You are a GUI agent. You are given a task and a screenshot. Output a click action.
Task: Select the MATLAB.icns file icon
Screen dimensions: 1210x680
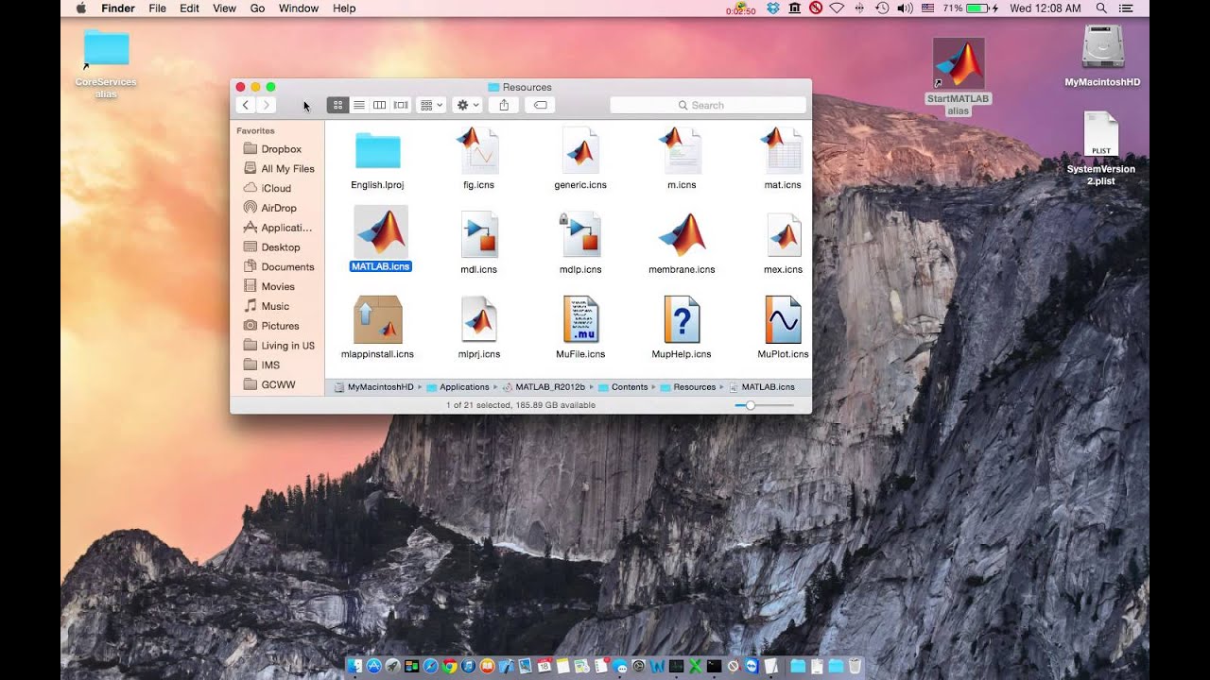tap(381, 232)
